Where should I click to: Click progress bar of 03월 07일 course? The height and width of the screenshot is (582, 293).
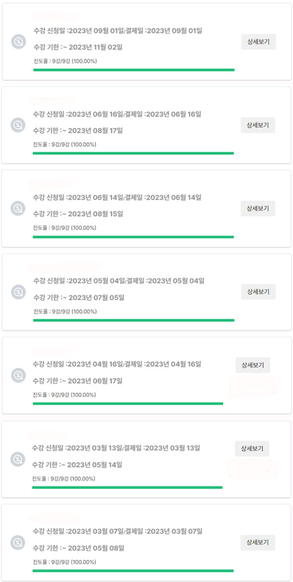click(x=133, y=571)
